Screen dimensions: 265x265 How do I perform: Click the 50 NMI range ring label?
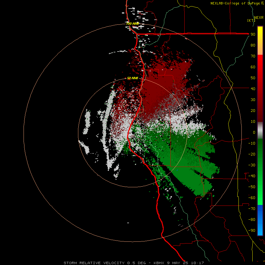click(132, 78)
